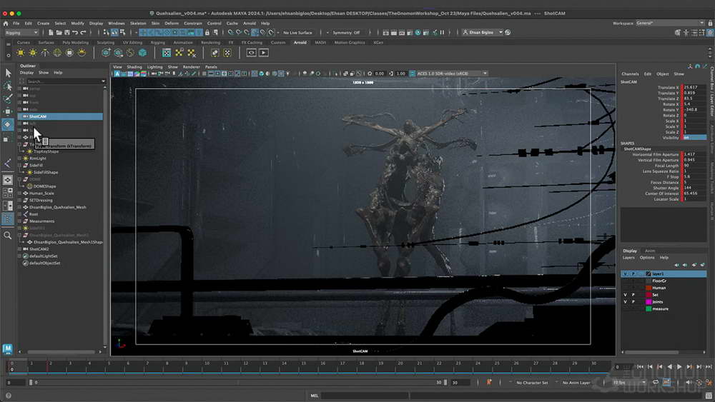This screenshot has height=402, width=715.
Task: Open the ACES 1.0 SDR-video view transform dropdown
Action: click(x=451, y=74)
